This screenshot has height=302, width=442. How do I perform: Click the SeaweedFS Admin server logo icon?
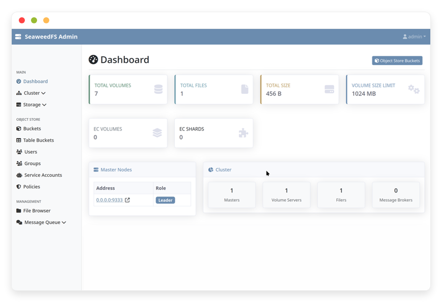(x=18, y=37)
